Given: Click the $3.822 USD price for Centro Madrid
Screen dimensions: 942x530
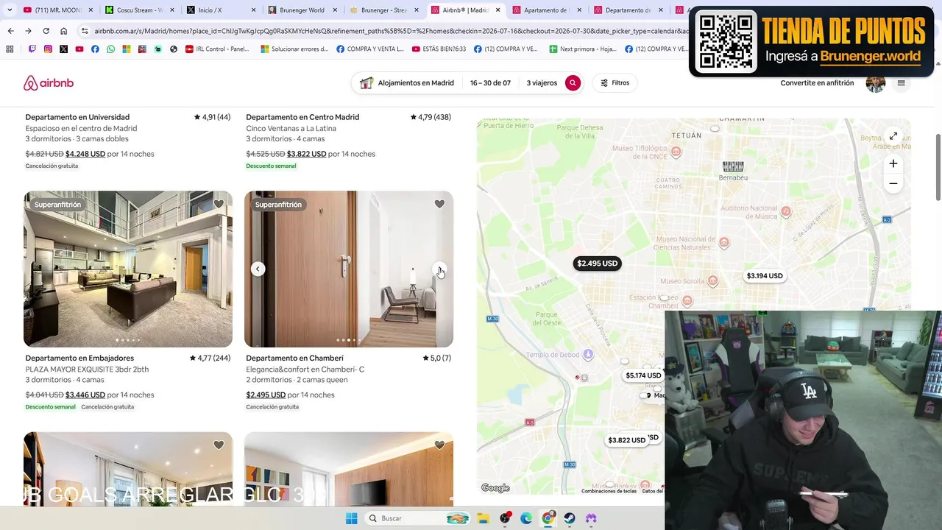Looking at the screenshot, I should (x=306, y=154).
